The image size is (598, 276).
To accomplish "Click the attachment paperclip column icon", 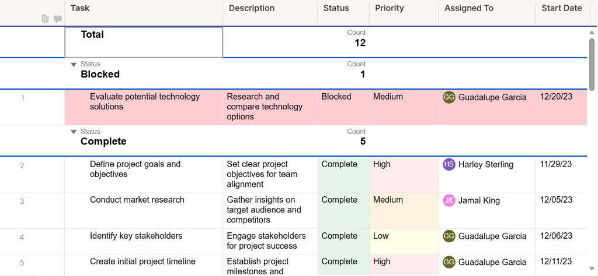I will (x=45, y=19).
